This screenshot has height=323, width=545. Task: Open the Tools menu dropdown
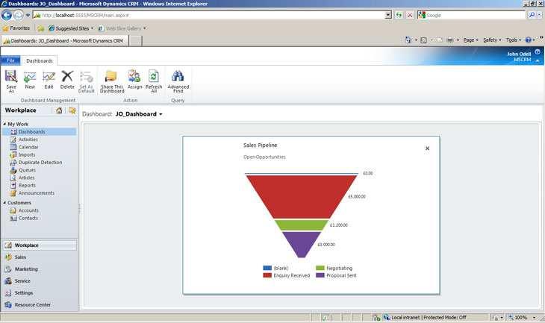(514, 40)
